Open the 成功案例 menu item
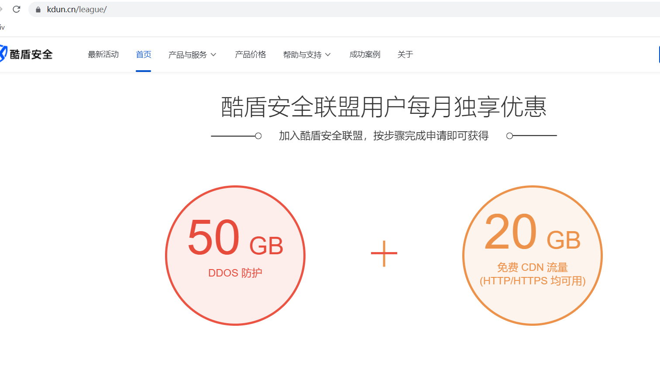Screen dimensions: 660x379 pyautogui.click(x=365, y=55)
